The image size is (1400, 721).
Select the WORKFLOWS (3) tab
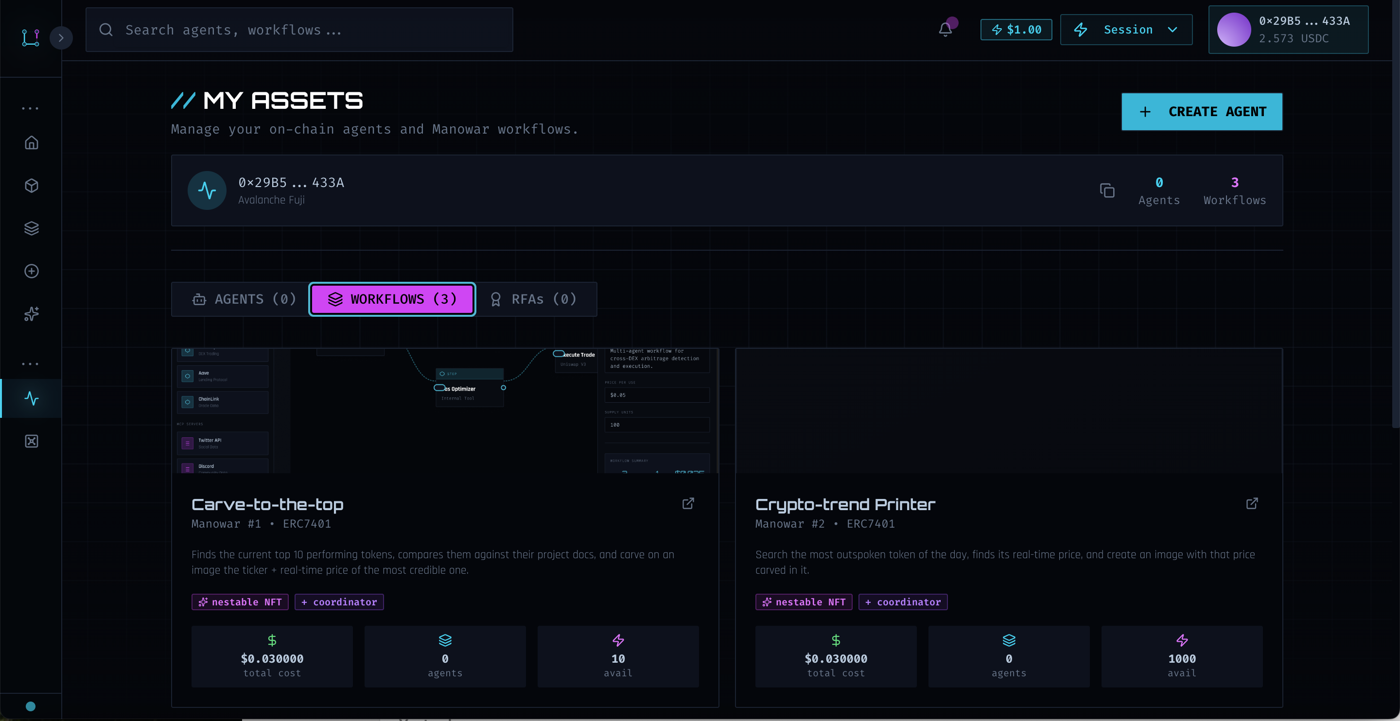coord(392,299)
